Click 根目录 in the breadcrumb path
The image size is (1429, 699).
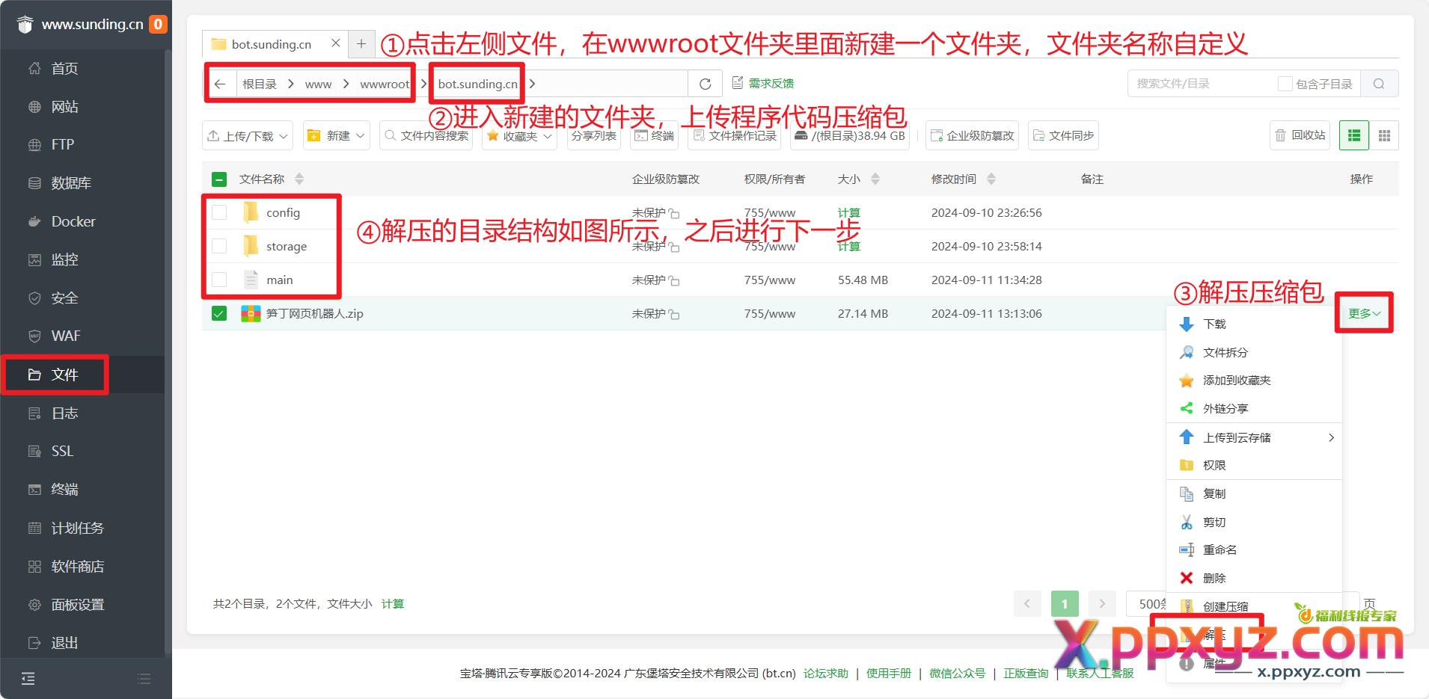coord(260,84)
